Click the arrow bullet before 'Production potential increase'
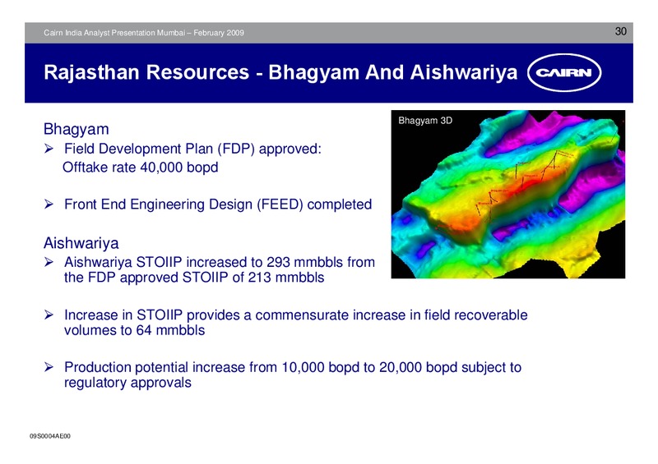This screenshot has height=464, width=658. (x=49, y=367)
